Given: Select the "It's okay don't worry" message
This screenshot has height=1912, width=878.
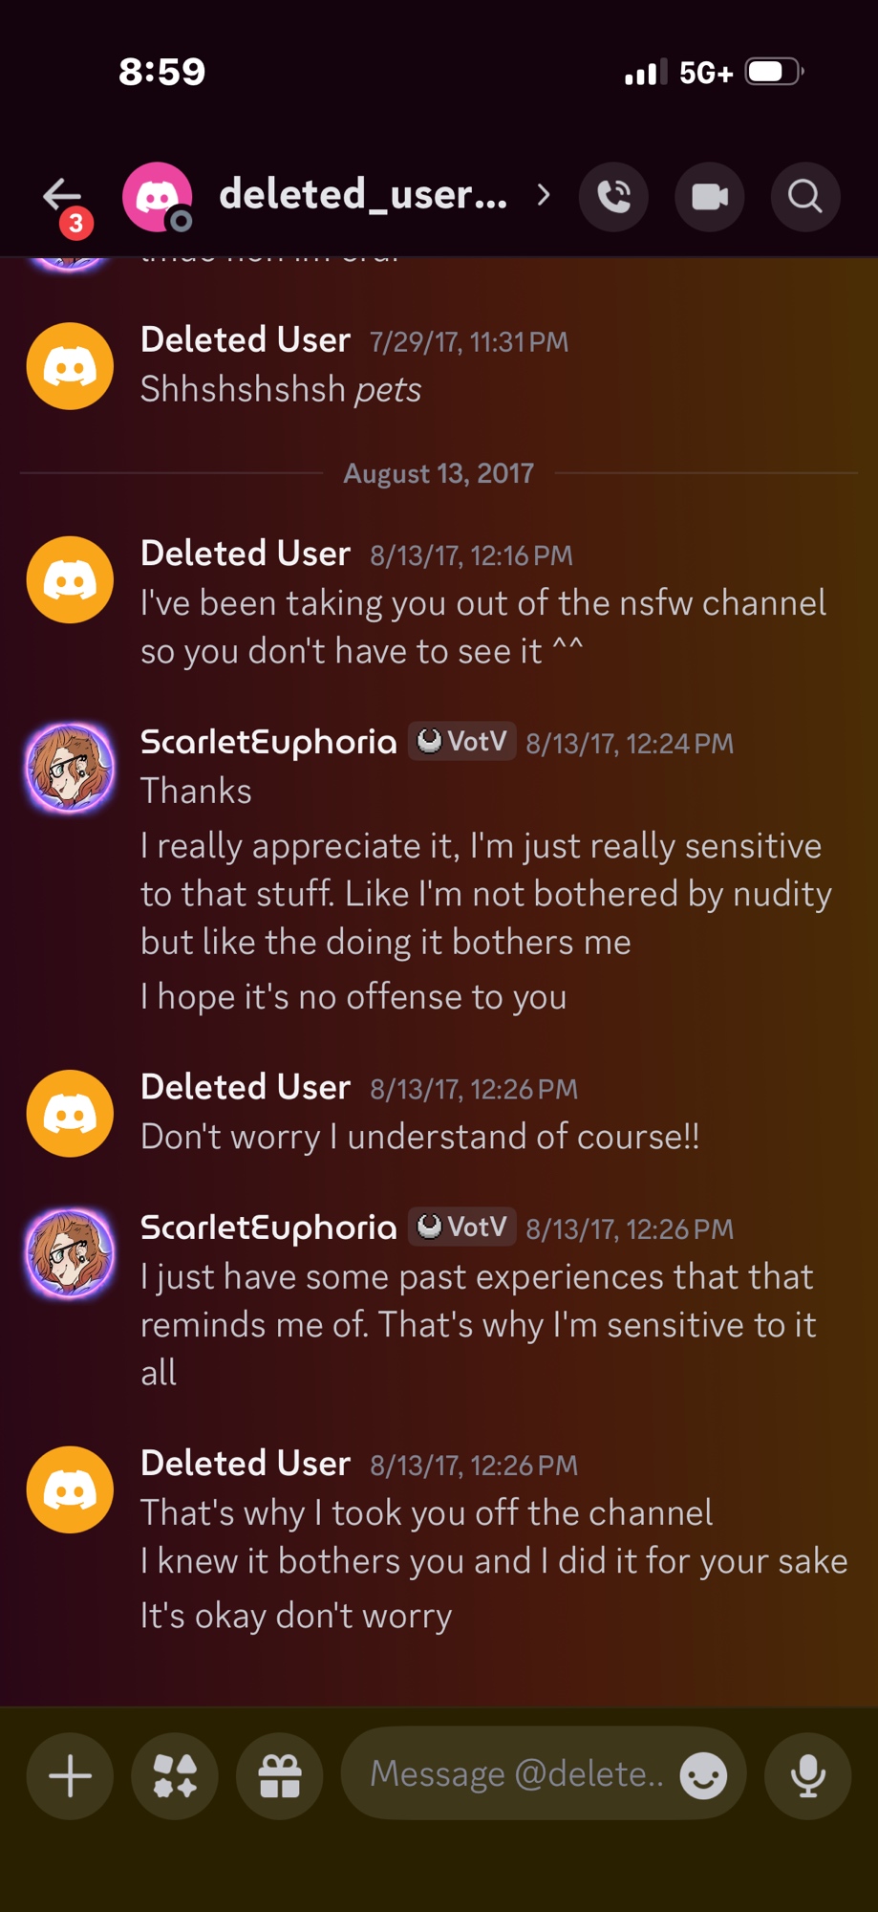Looking at the screenshot, I should [296, 1616].
